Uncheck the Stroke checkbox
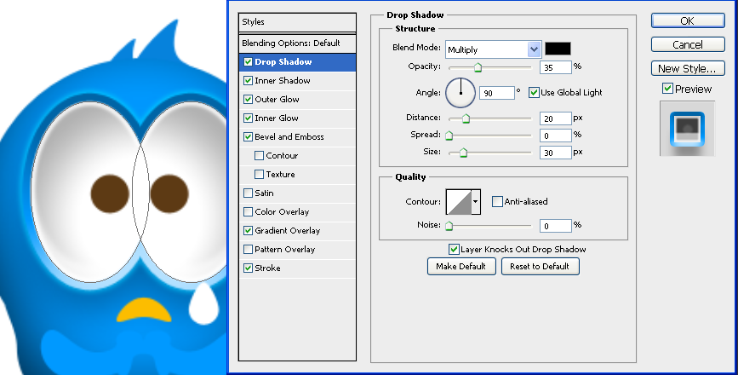 [x=248, y=268]
